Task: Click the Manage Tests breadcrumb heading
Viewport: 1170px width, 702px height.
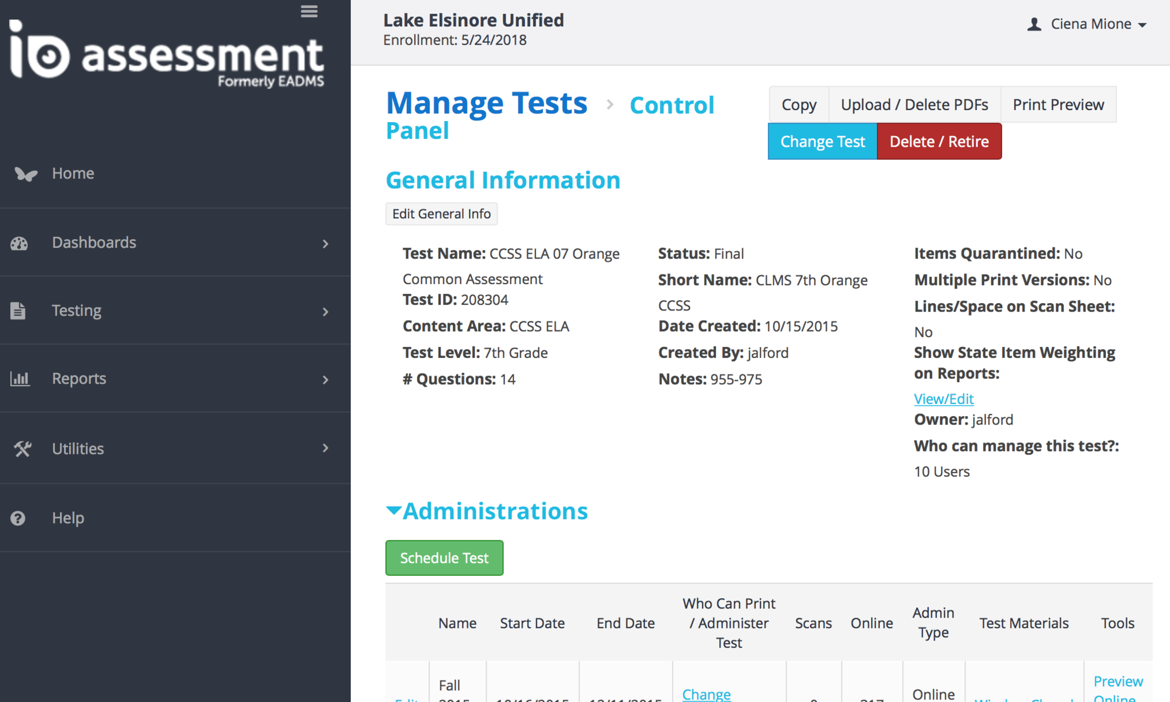Action: pyautogui.click(x=486, y=103)
